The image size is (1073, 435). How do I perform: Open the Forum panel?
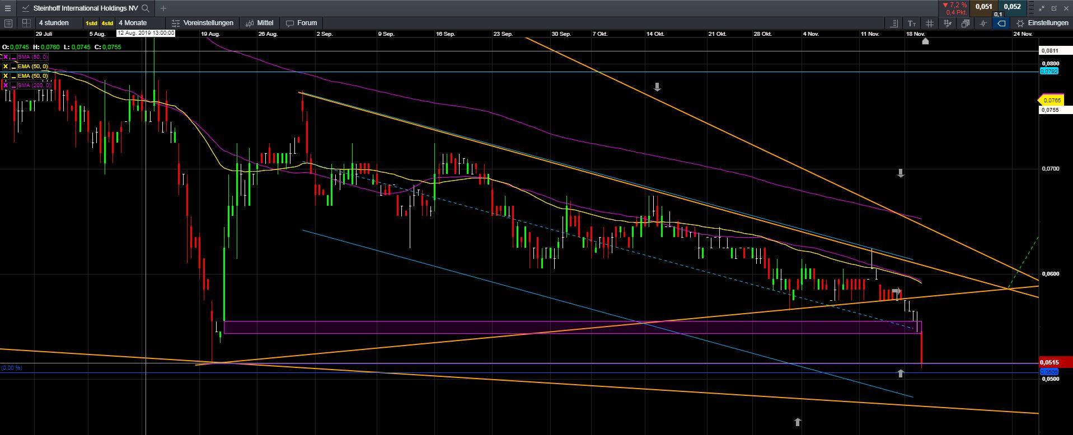pos(302,23)
